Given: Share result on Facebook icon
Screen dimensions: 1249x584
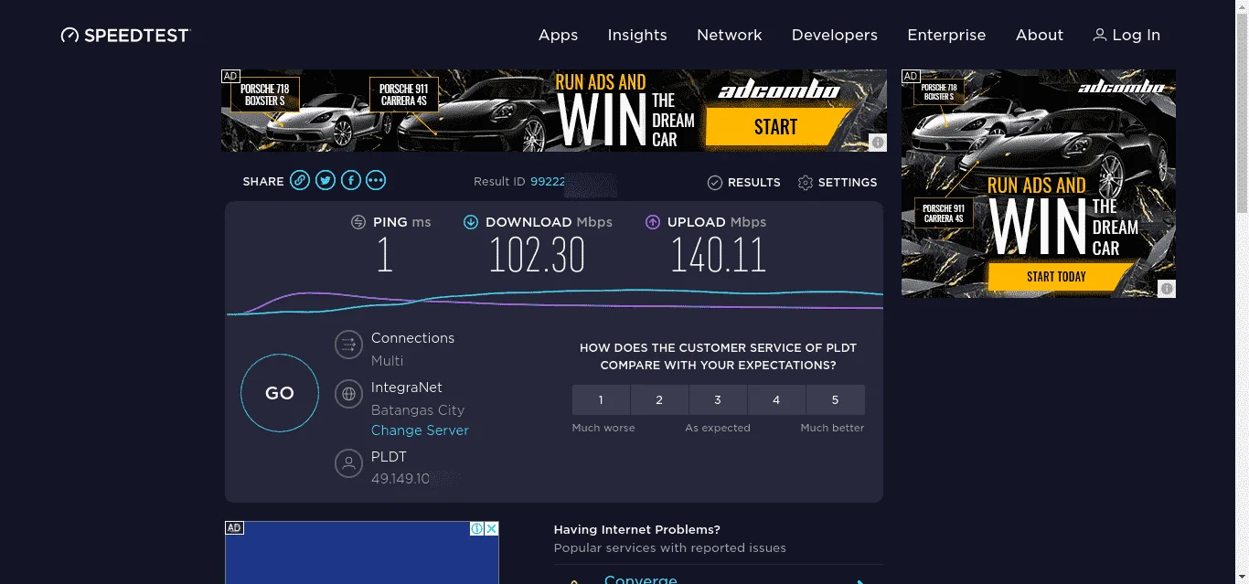Looking at the screenshot, I should pyautogui.click(x=351, y=181).
